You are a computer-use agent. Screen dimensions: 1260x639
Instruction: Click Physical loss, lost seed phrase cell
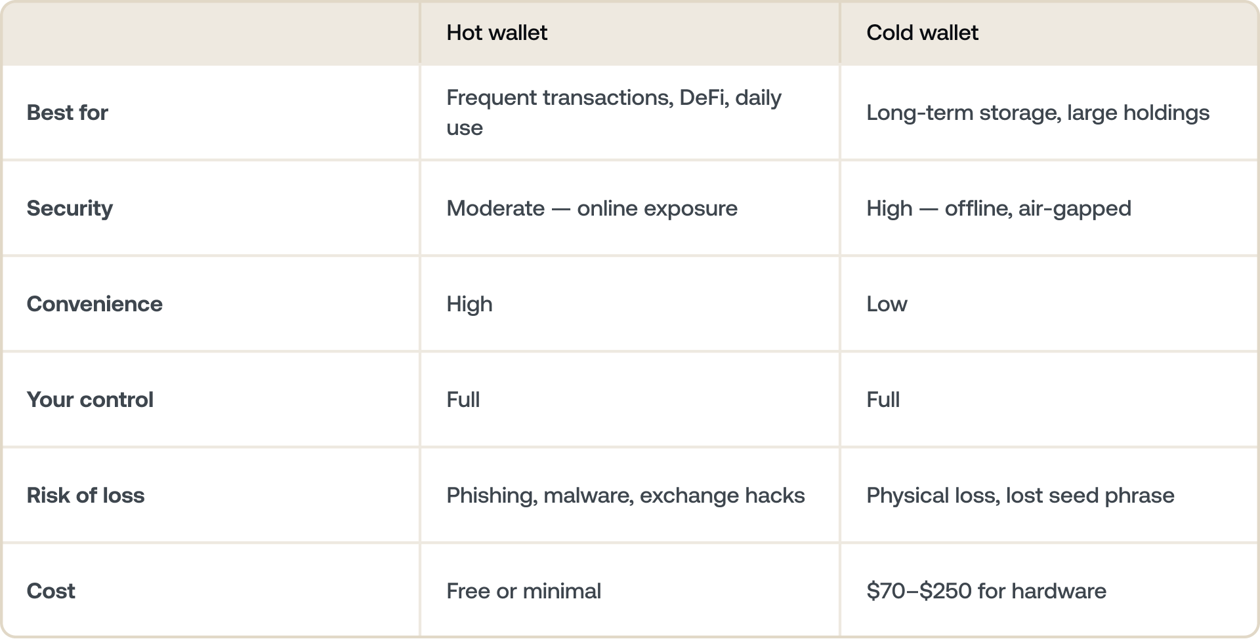tap(1020, 495)
